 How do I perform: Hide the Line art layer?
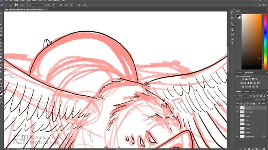(x=237, y=108)
